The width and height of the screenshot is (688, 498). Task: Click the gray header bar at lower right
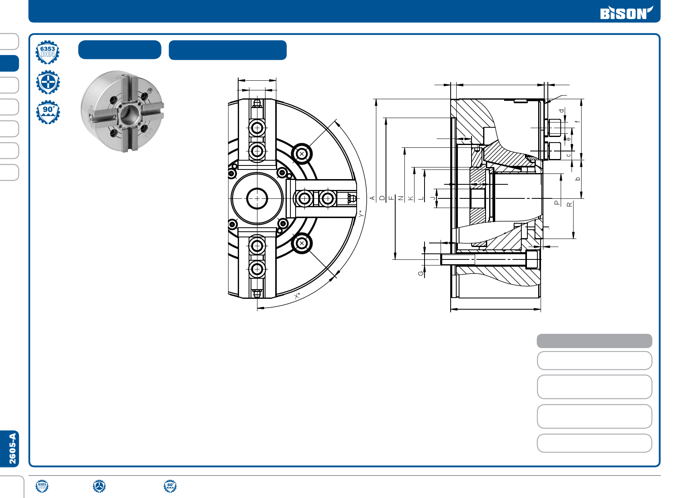pyautogui.click(x=594, y=341)
